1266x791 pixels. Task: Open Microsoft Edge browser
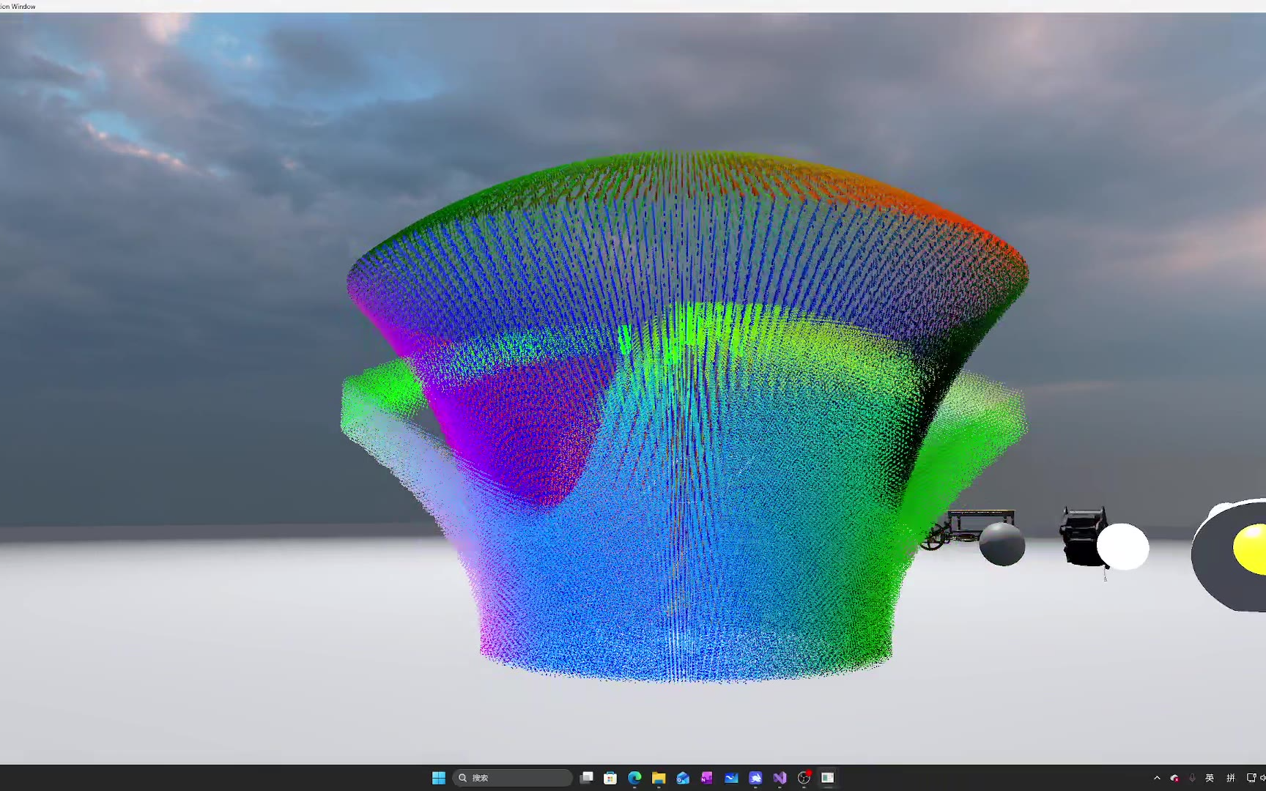click(x=634, y=778)
